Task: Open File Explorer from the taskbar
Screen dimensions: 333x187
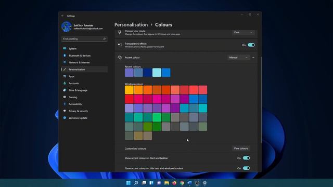Action: point(166,183)
